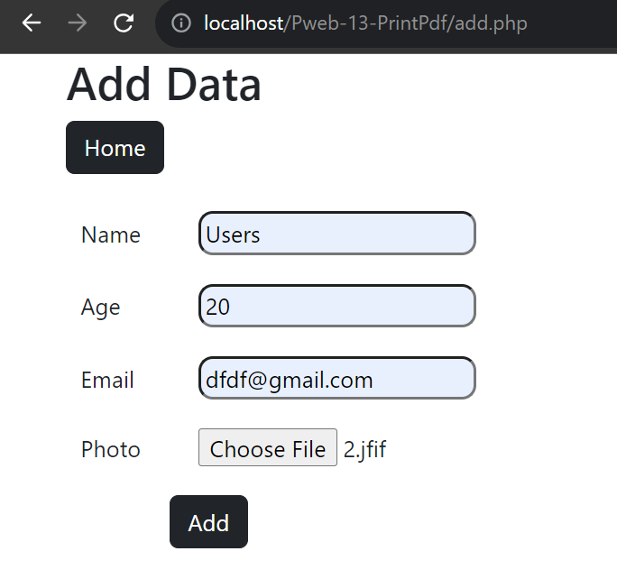Go back using the browser back arrow
The width and height of the screenshot is (617, 588).
(32, 23)
